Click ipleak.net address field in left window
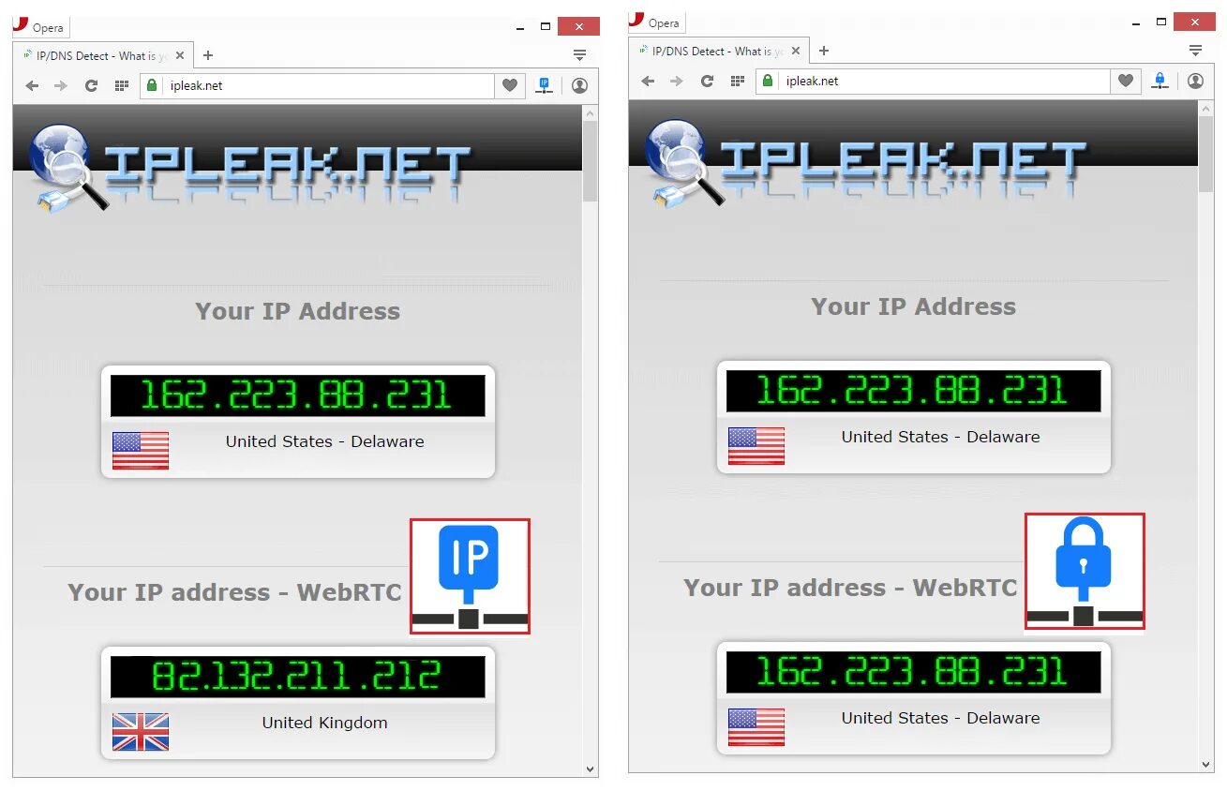The image size is (1227, 791). (318, 85)
